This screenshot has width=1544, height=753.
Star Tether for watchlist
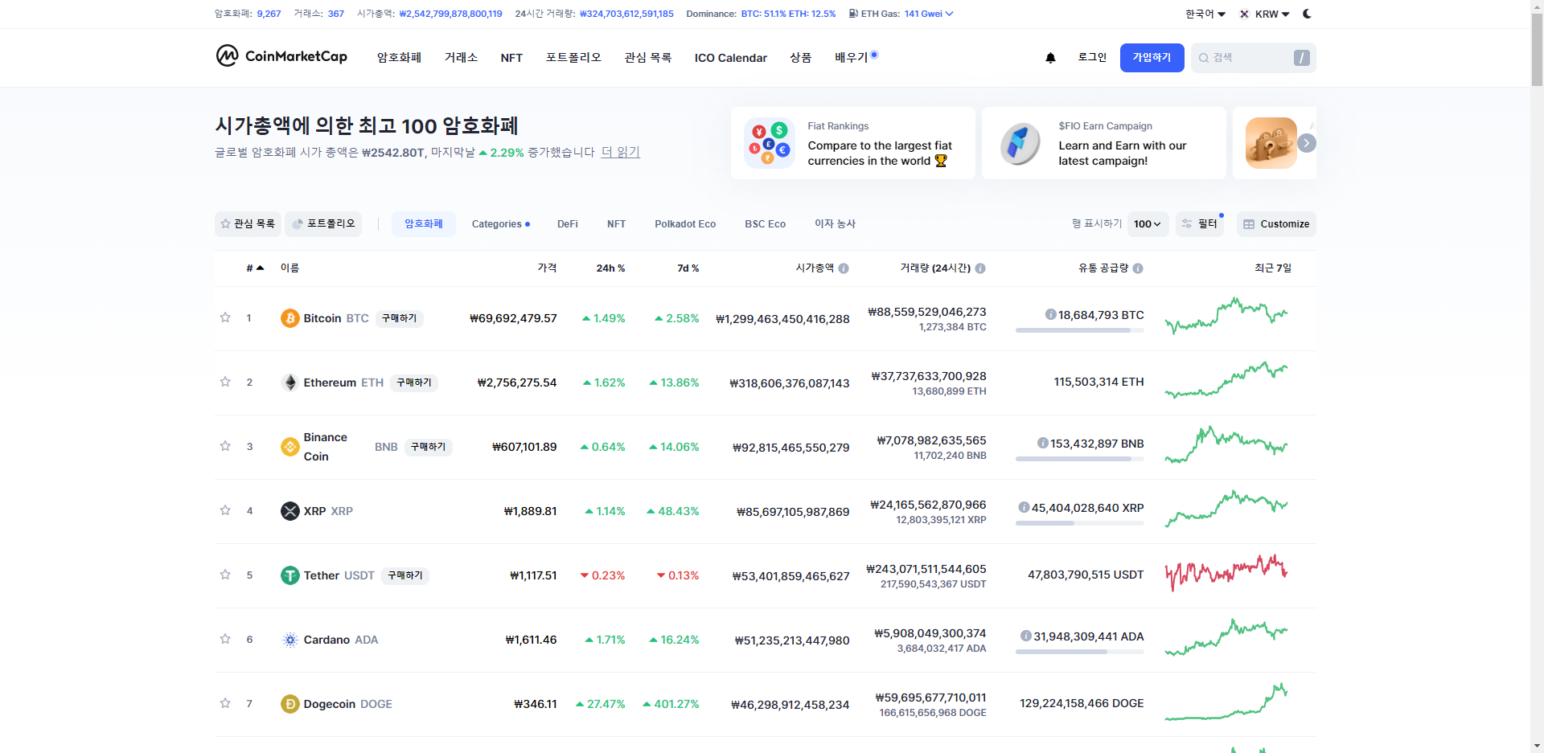tap(225, 575)
